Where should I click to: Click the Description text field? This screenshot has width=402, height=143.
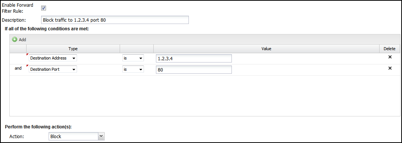click(x=115, y=20)
